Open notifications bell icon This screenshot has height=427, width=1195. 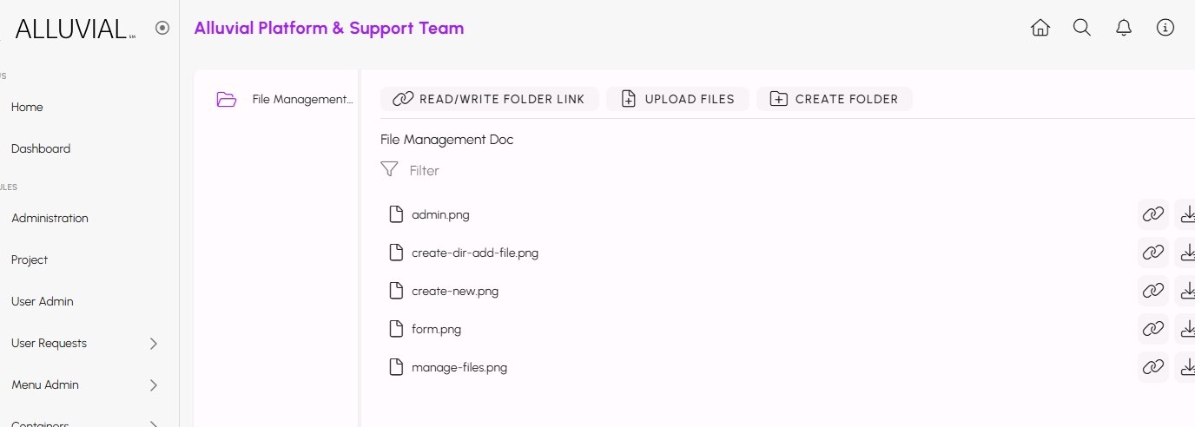point(1123,28)
